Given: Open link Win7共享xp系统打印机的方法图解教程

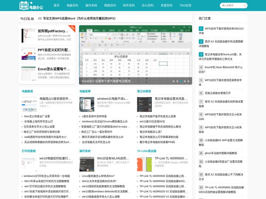Looking at the screenshot, I should pyautogui.click(x=47, y=181).
